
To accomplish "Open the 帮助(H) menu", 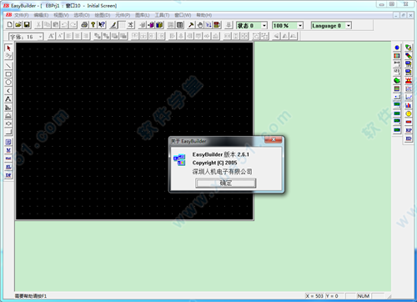I will coord(204,15).
